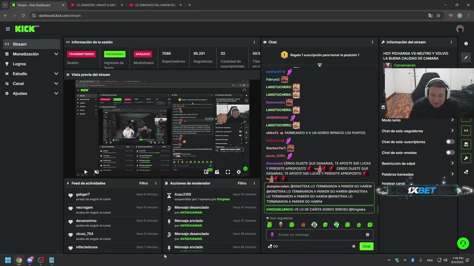Open the emoji picker in message box
474x266 pixels.
[x=367, y=235]
